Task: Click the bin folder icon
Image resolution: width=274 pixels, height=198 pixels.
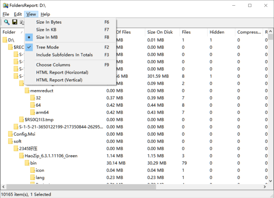Action: (27, 163)
